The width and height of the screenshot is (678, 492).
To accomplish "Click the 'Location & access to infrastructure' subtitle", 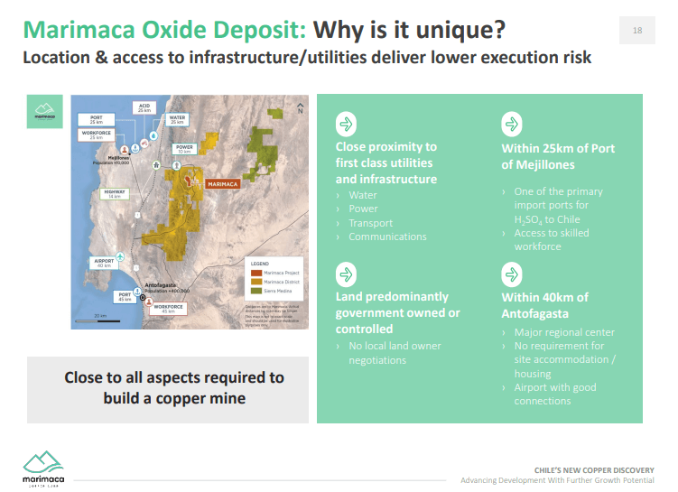I will pyautogui.click(x=307, y=58).
